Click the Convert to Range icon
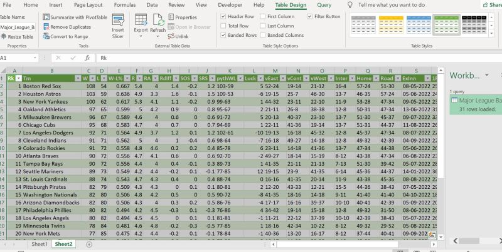This screenshot has height=252, width=502. coord(46,36)
